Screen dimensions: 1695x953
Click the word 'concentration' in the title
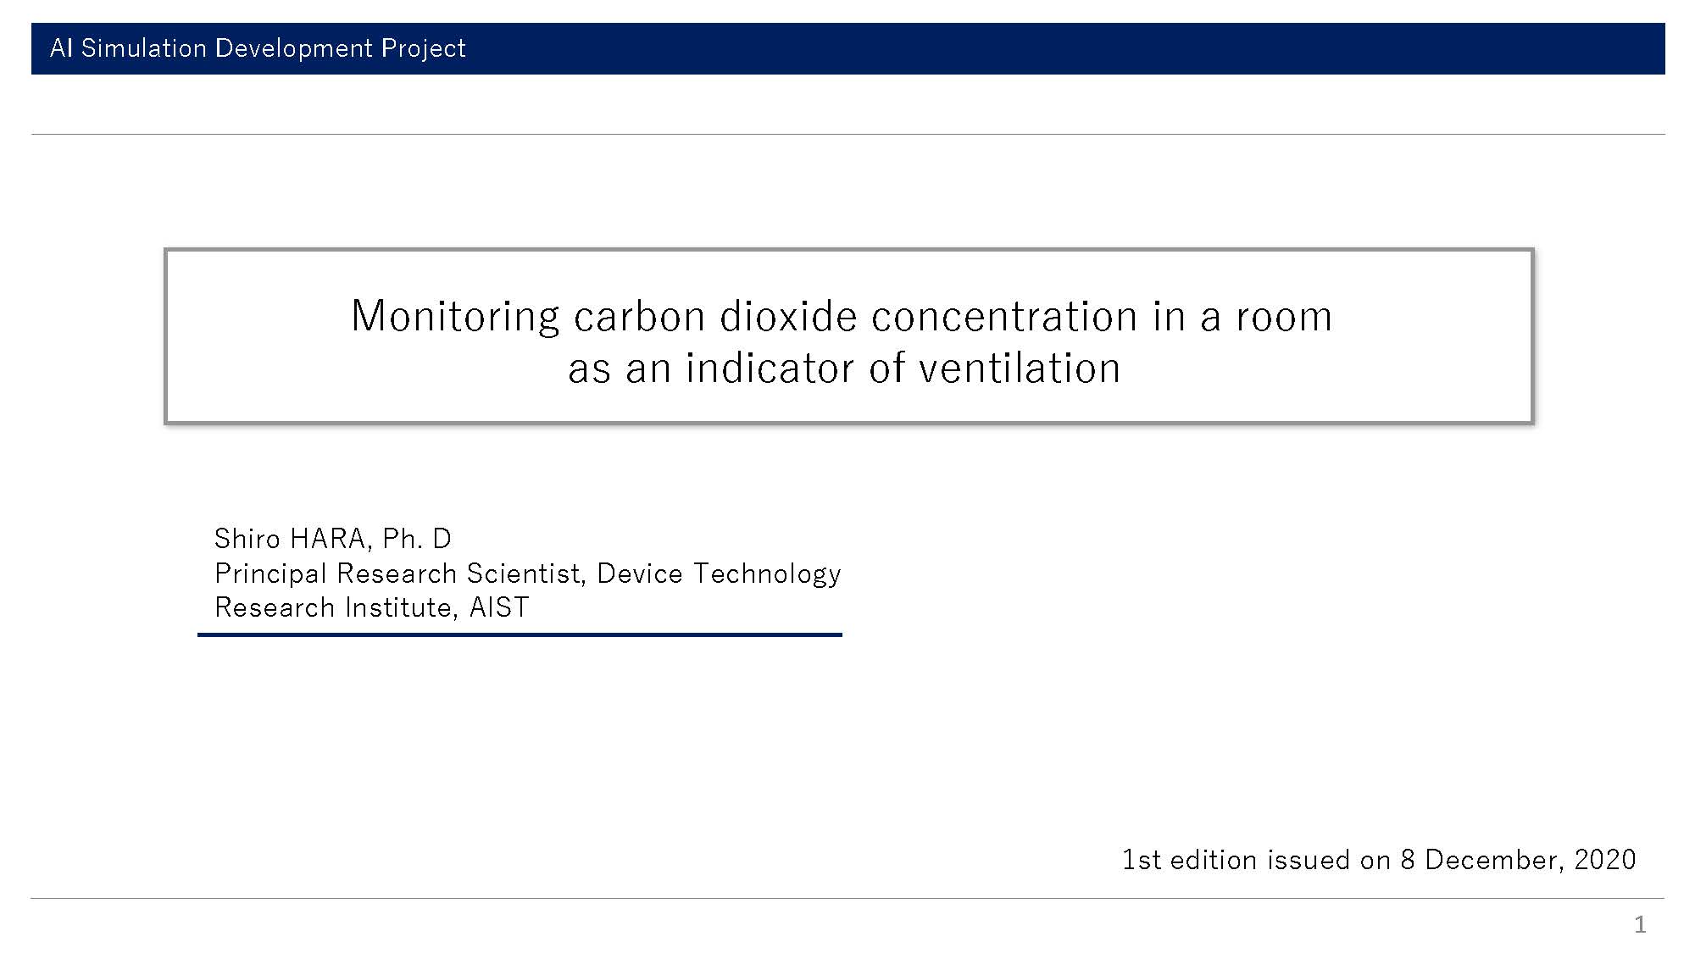coord(1004,317)
